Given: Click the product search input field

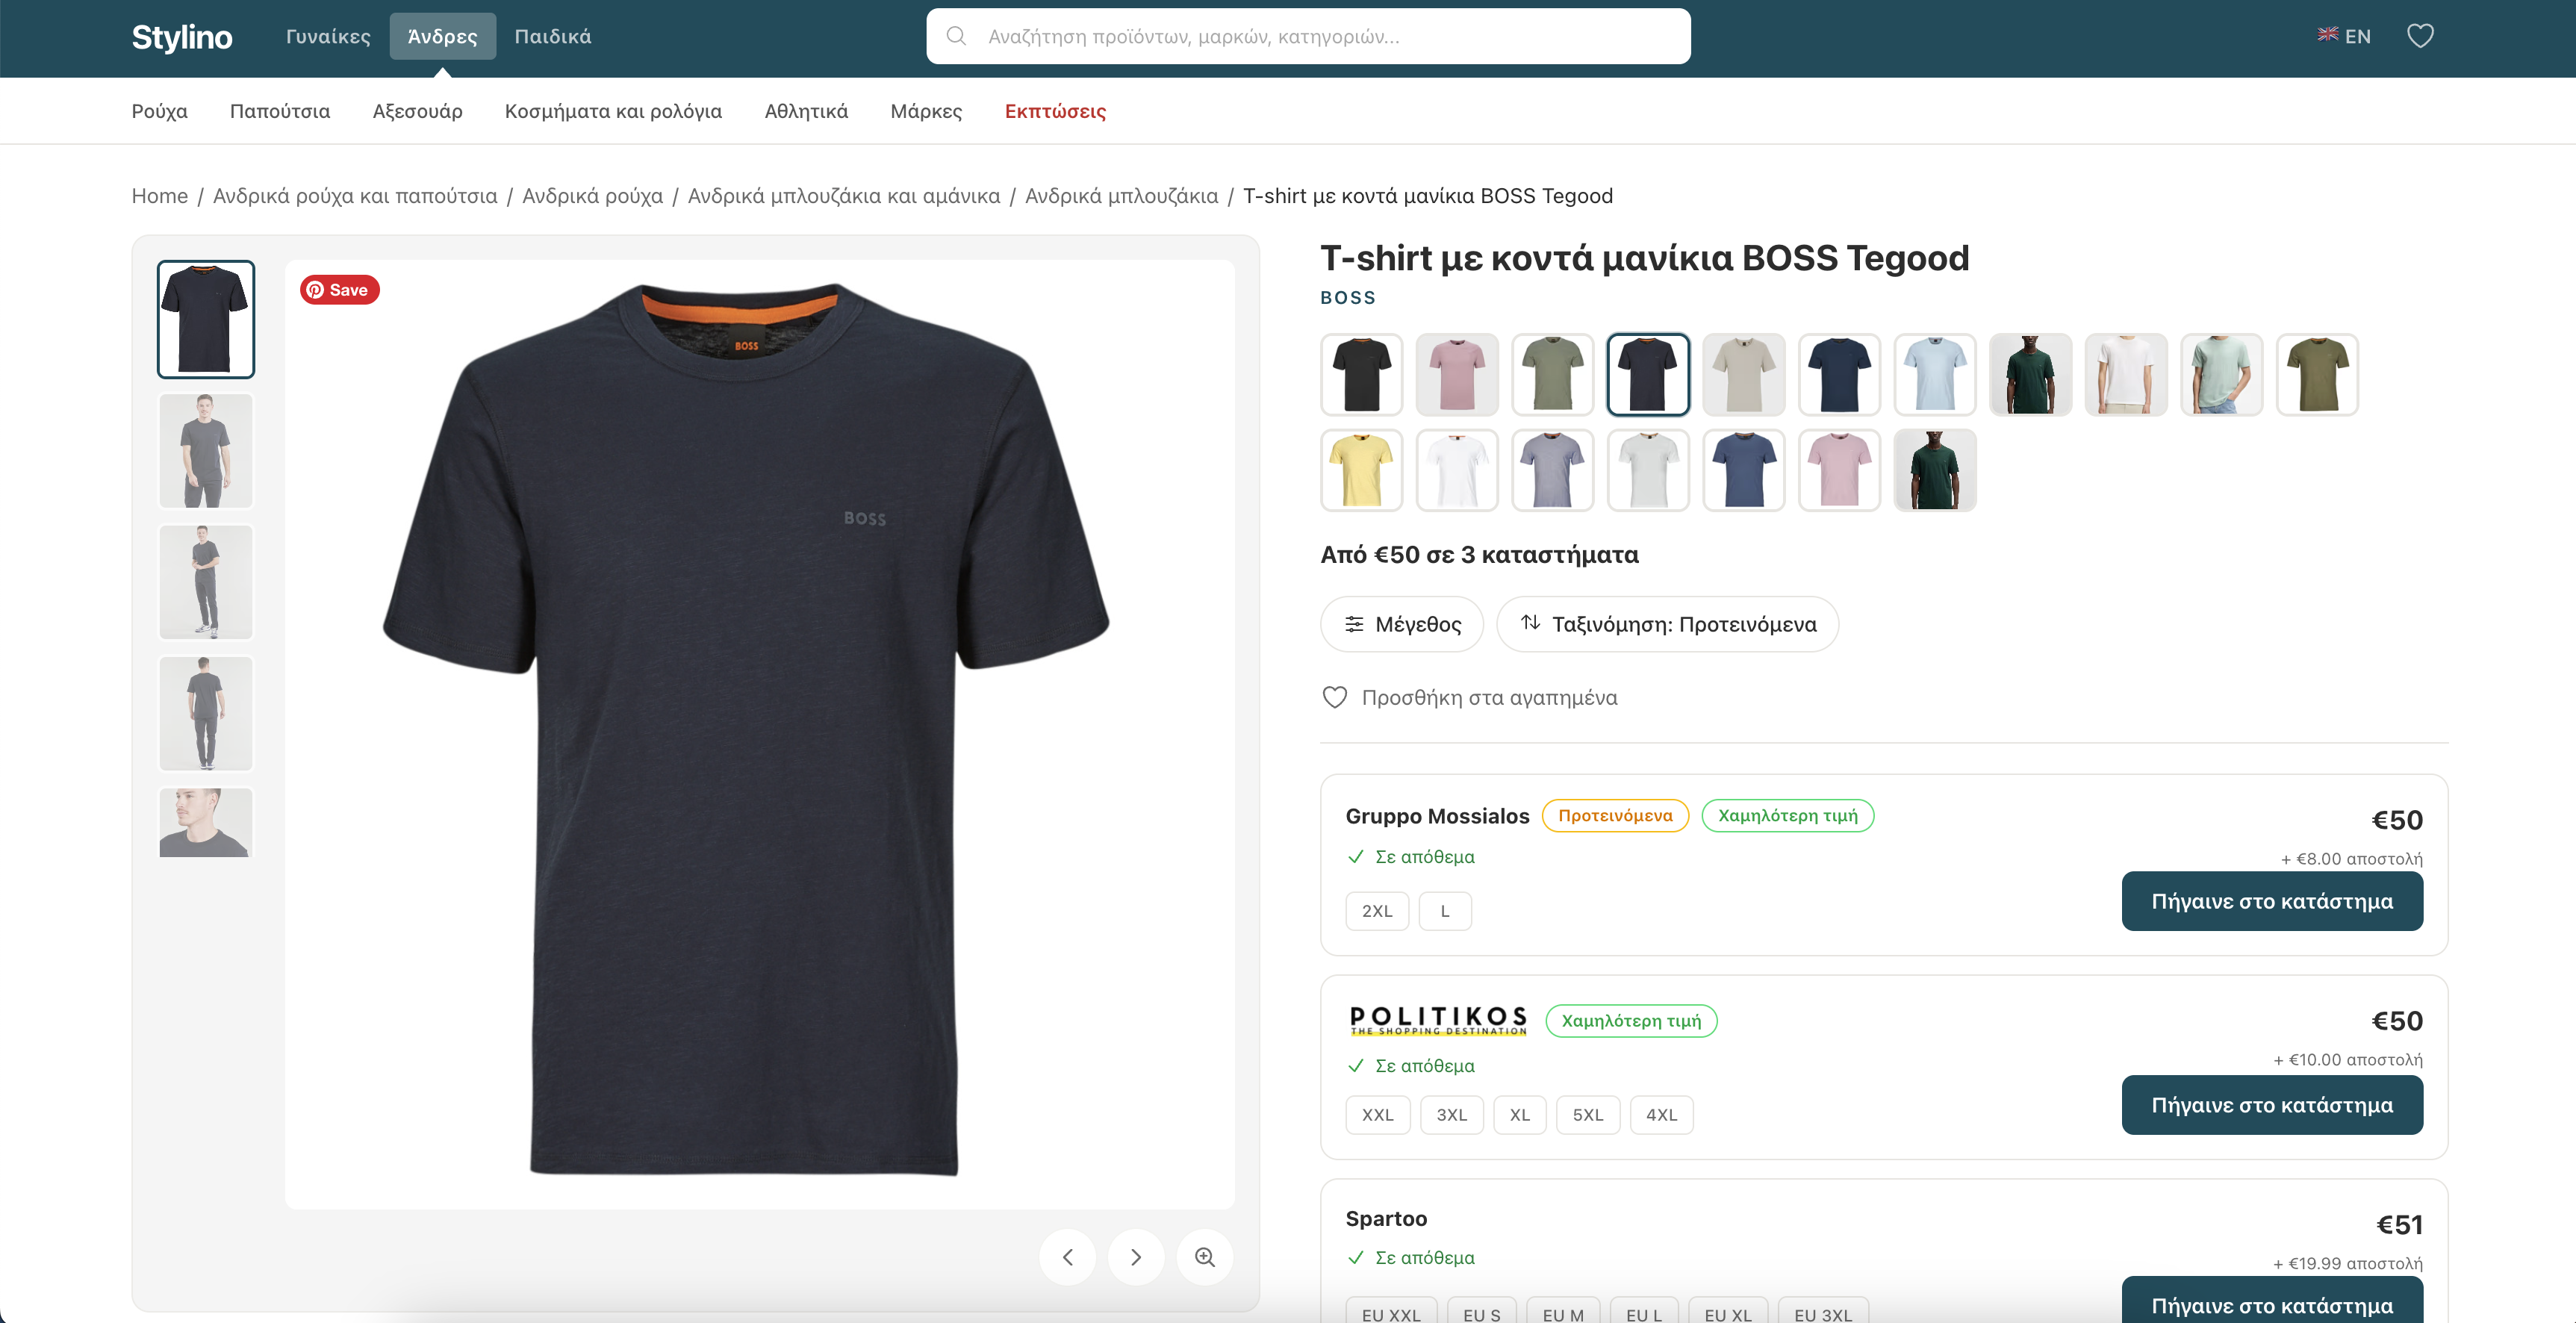Looking at the screenshot, I should click(1308, 37).
